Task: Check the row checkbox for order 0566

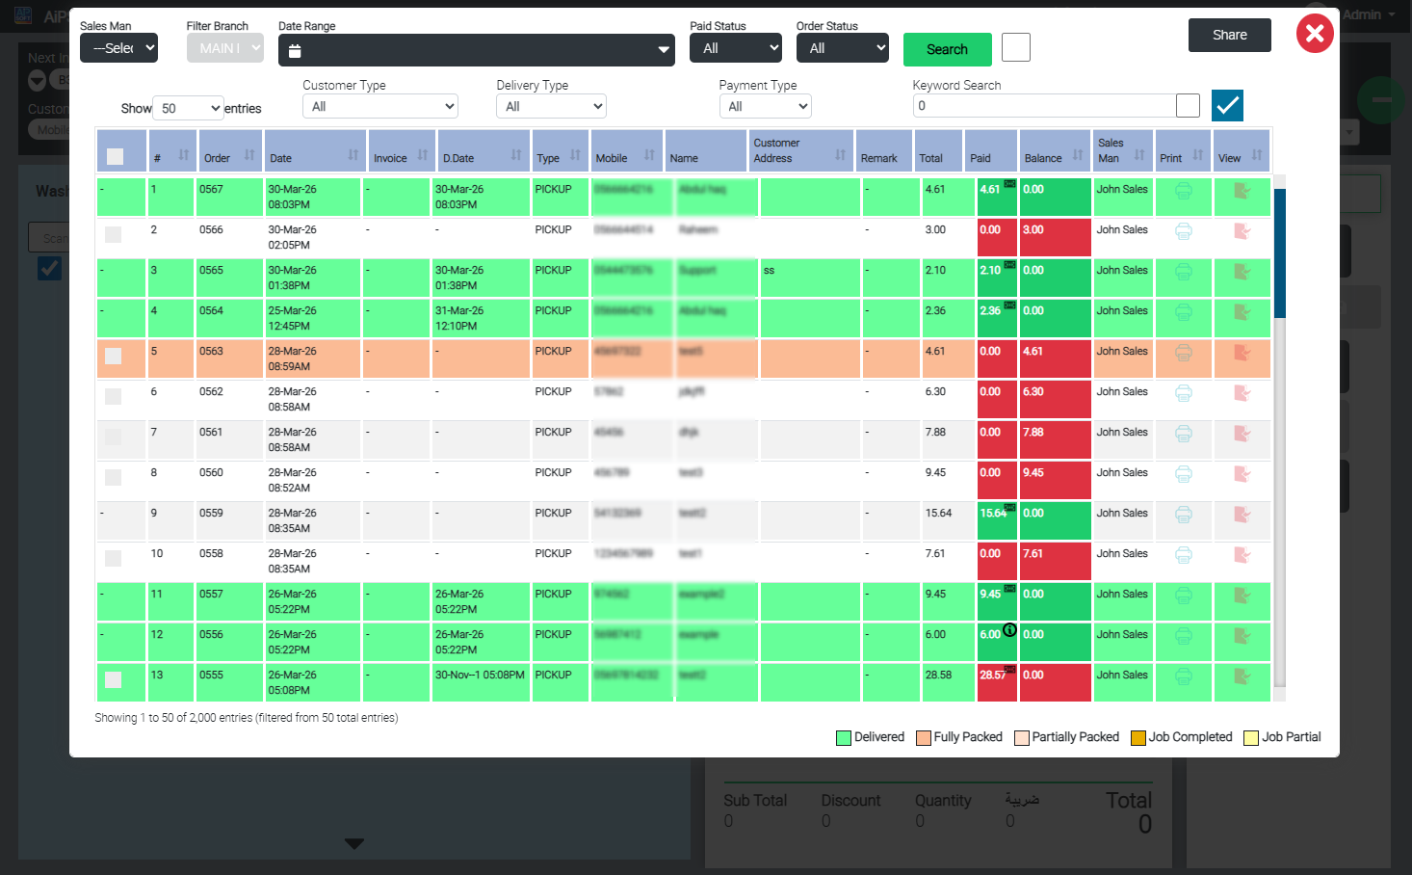Action: pyautogui.click(x=113, y=234)
